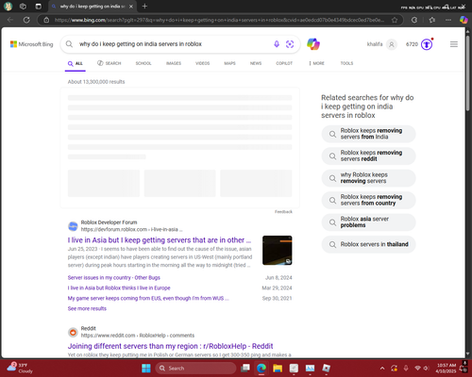Open the TOOLS filter option

pyautogui.click(x=346, y=63)
